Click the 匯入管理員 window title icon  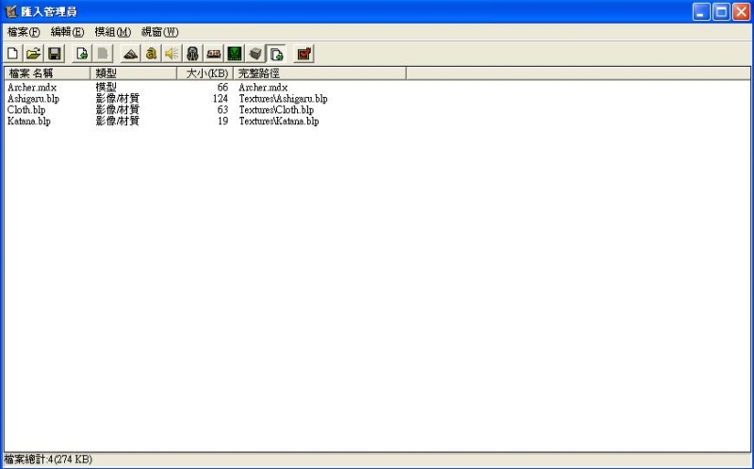click(10, 11)
